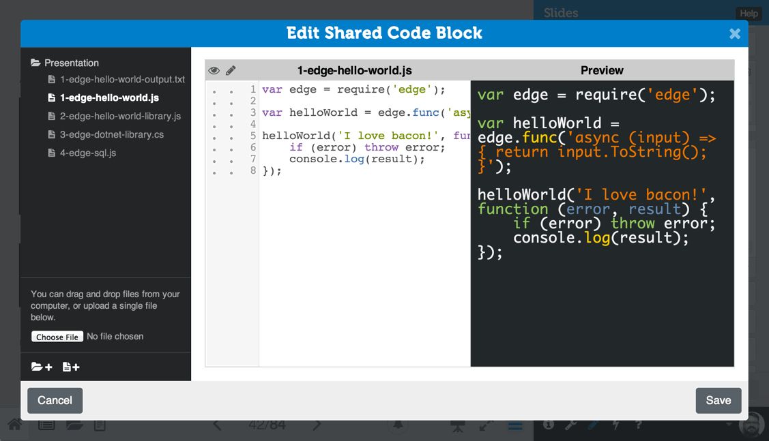This screenshot has width=769, height=441.
Task: Click the pencil edit icon in editor header
Action: click(x=231, y=70)
